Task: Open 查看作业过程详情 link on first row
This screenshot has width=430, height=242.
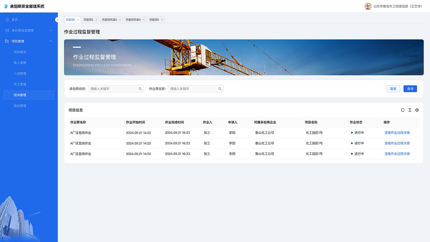Action: tap(397, 132)
